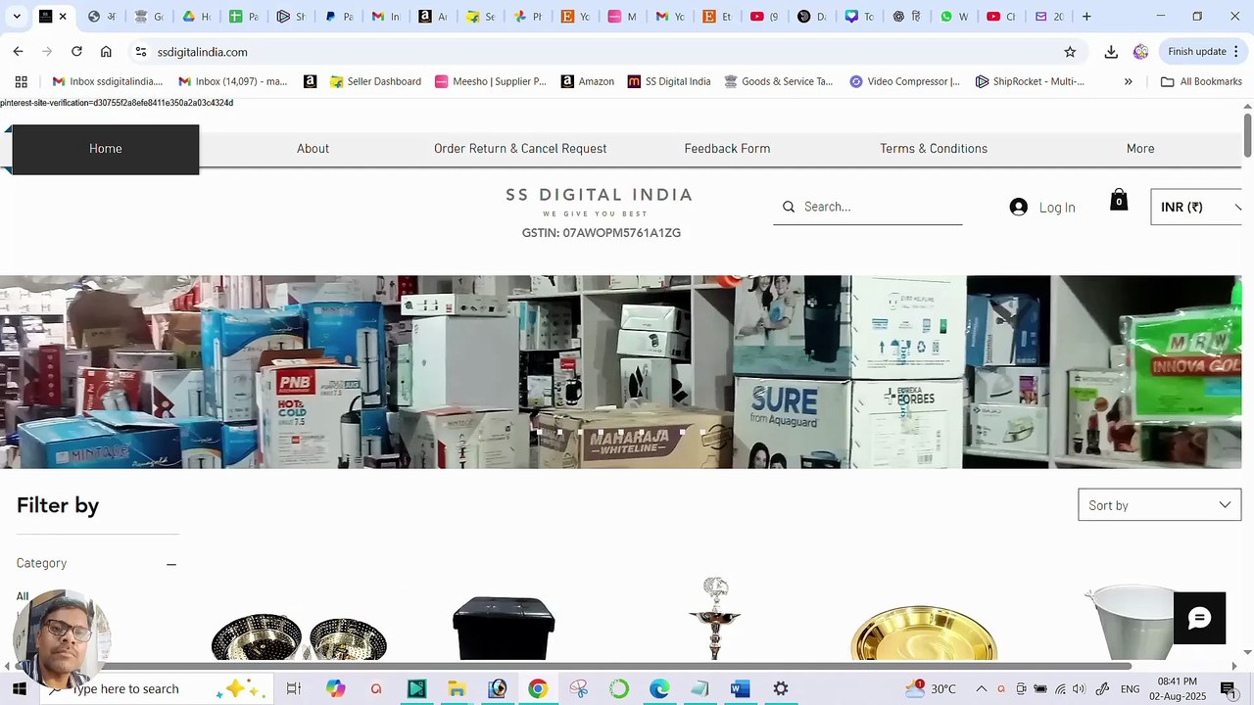1254x705 pixels.
Task: Switch to the WhatsApp tab
Action: (954, 17)
